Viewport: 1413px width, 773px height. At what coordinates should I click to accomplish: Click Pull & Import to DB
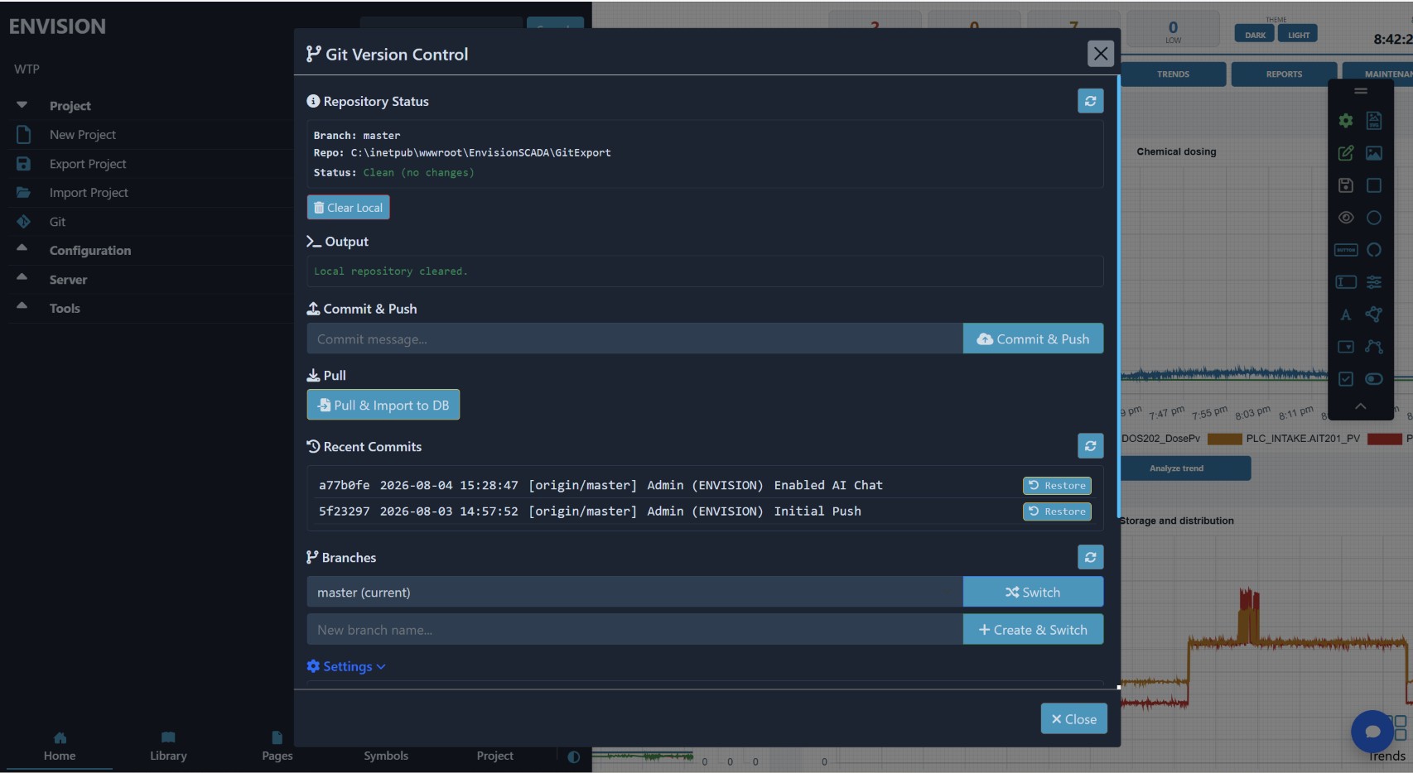[383, 405]
